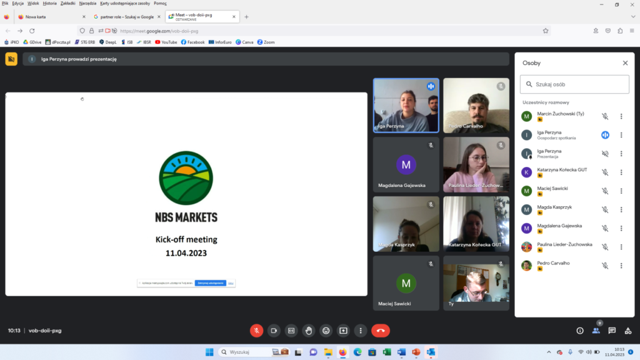Click mute icon beside Magda Kasprzyk in list

tap(605, 209)
